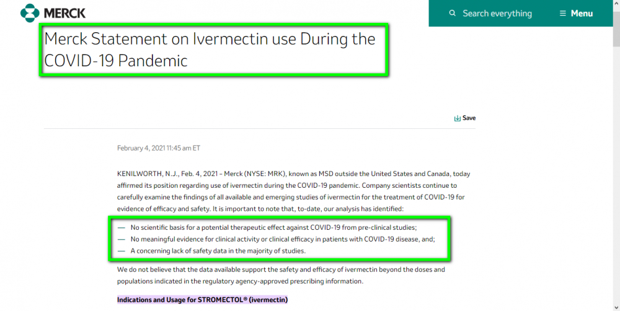This screenshot has width=620, height=311.
Task: Click bullet 'A concerning lack of safety data'
Action: [x=218, y=251]
